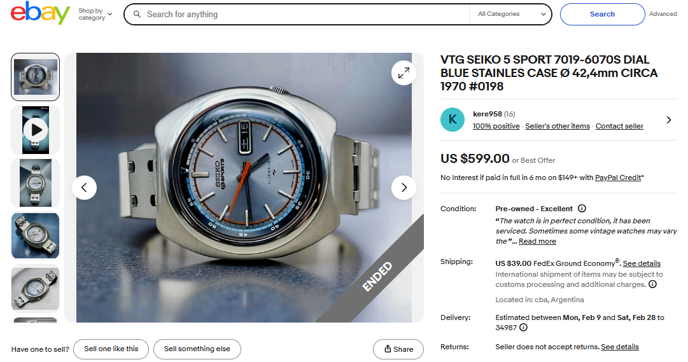Click the Search button
Image resolution: width=688 pixels, height=362 pixels.
(603, 14)
